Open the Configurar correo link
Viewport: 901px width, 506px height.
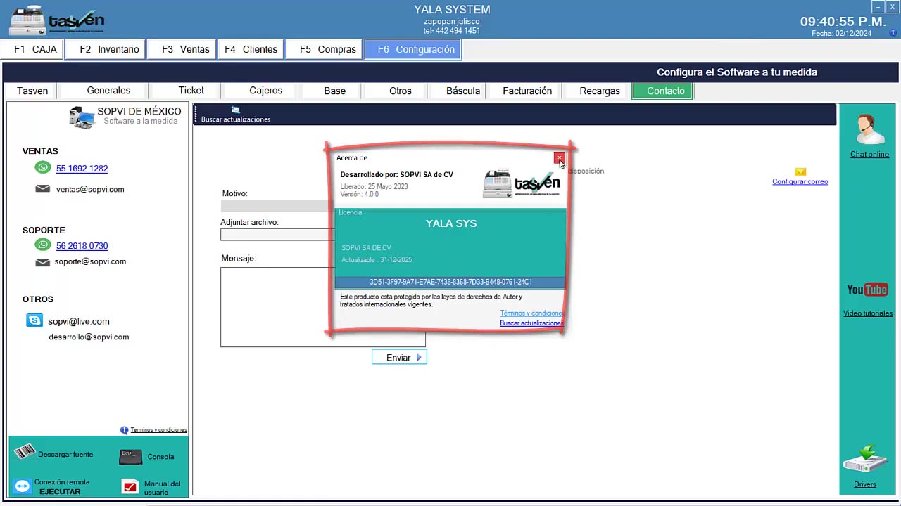[x=800, y=181]
